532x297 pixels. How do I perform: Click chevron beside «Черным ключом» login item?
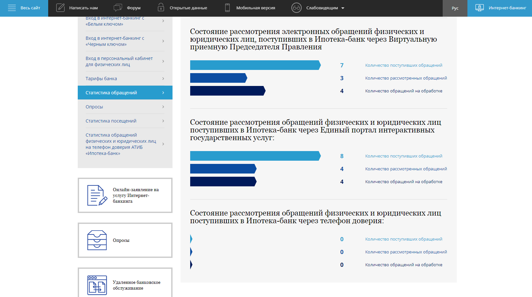pyautogui.click(x=163, y=41)
